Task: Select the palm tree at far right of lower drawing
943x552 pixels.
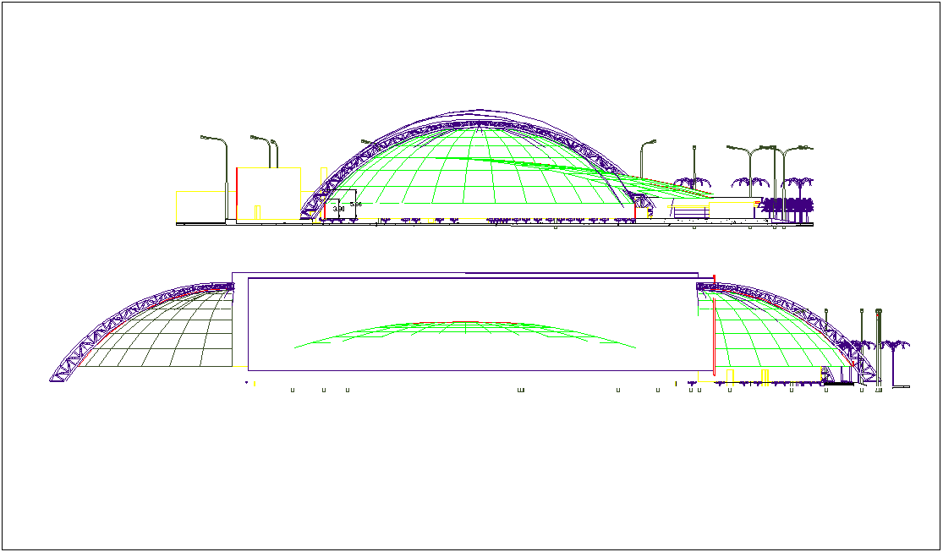Action: [895, 347]
